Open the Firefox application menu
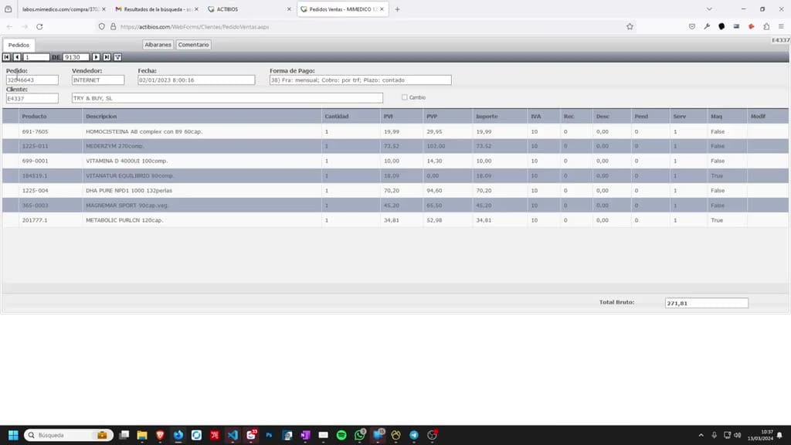The height and width of the screenshot is (445, 791). coord(781,27)
